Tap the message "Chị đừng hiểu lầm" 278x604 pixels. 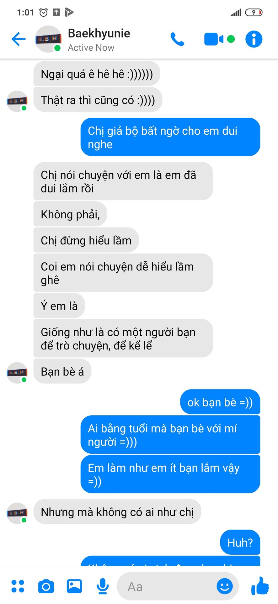coord(86,240)
